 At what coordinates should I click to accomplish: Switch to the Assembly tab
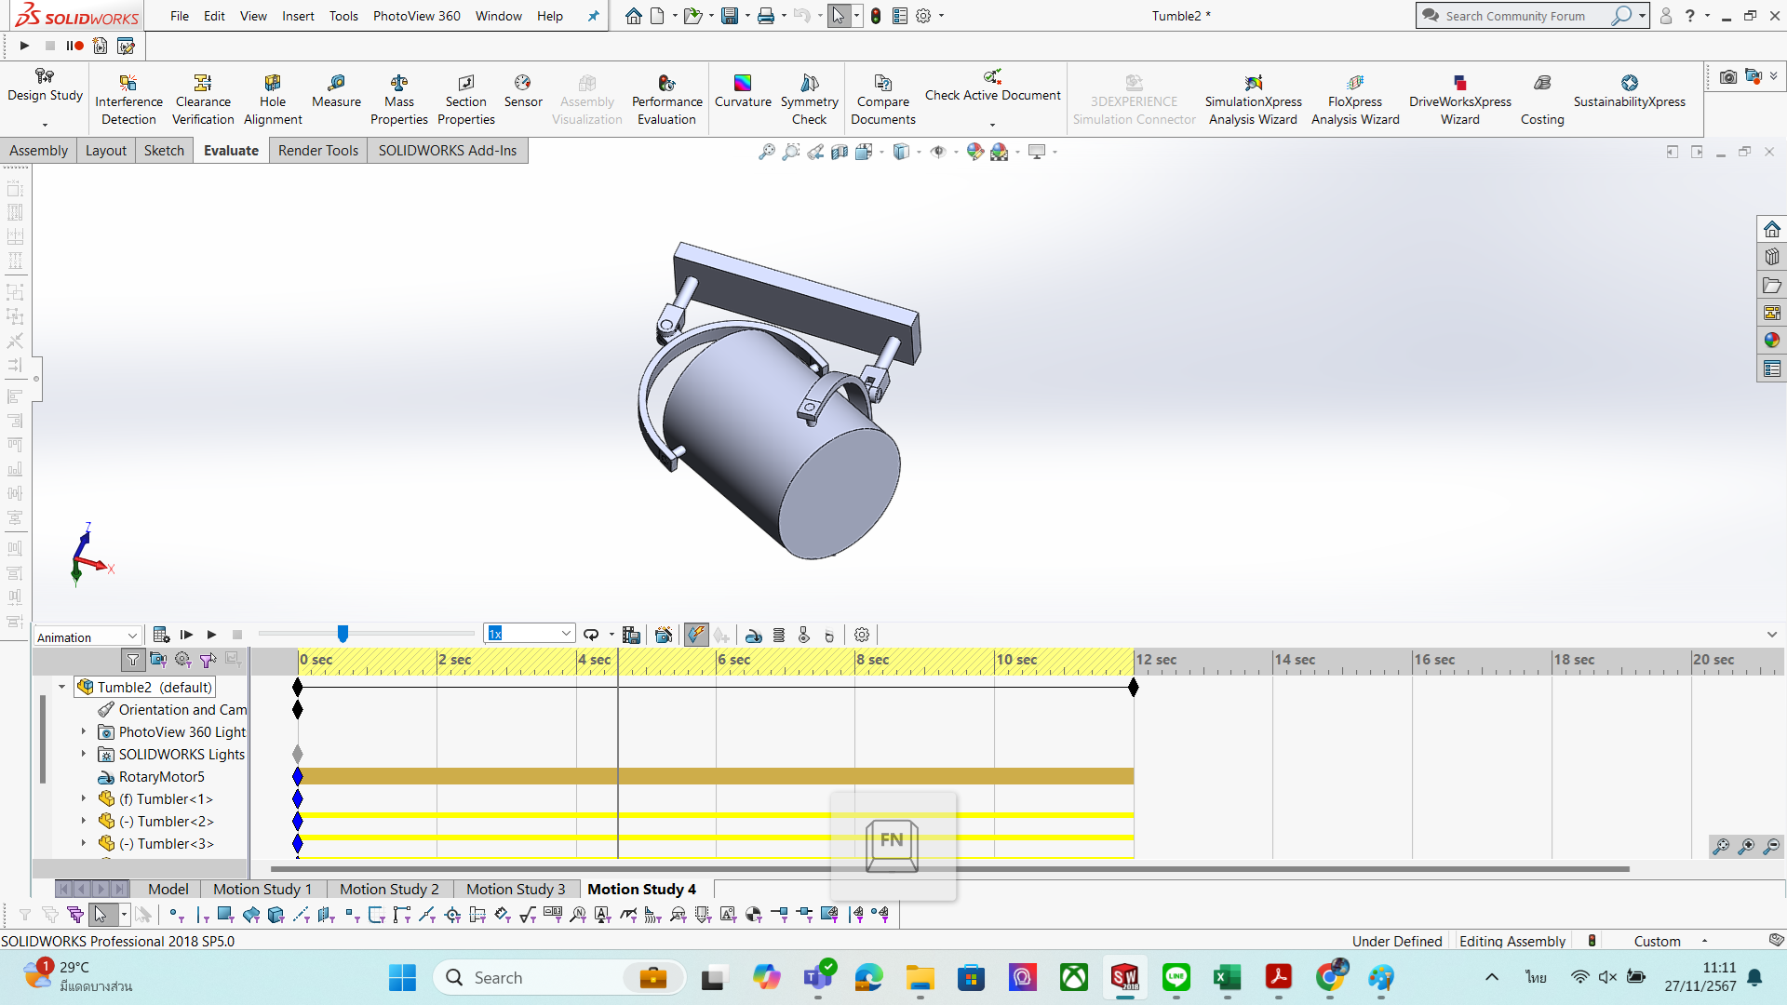click(39, 151)
